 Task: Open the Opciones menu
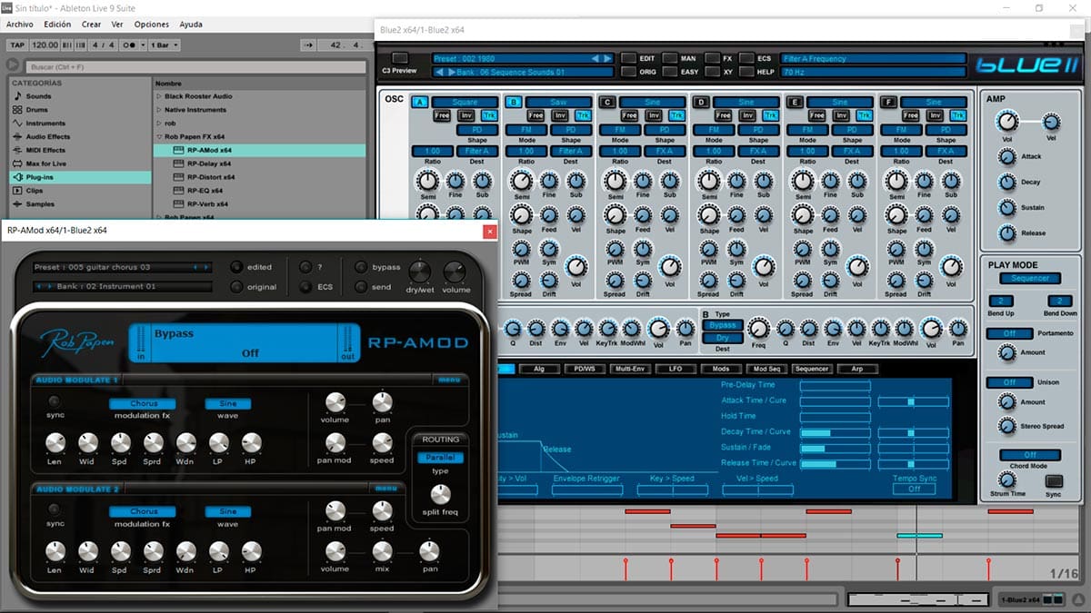point(152,25)
